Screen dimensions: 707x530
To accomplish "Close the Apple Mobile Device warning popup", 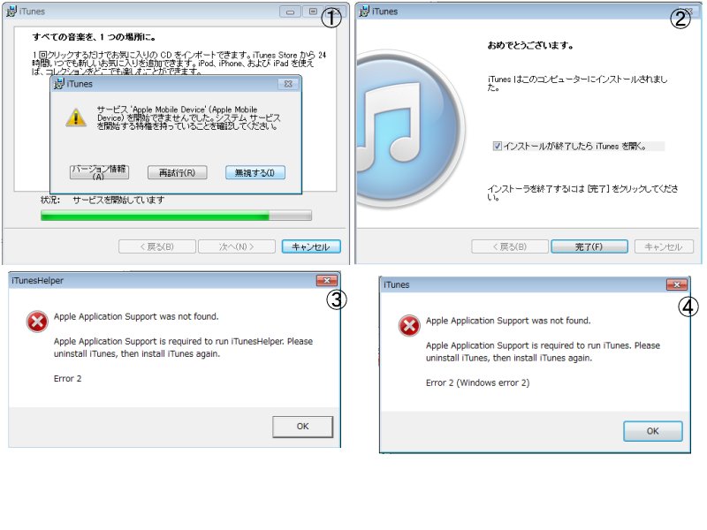I will click(x=288, y=84).
